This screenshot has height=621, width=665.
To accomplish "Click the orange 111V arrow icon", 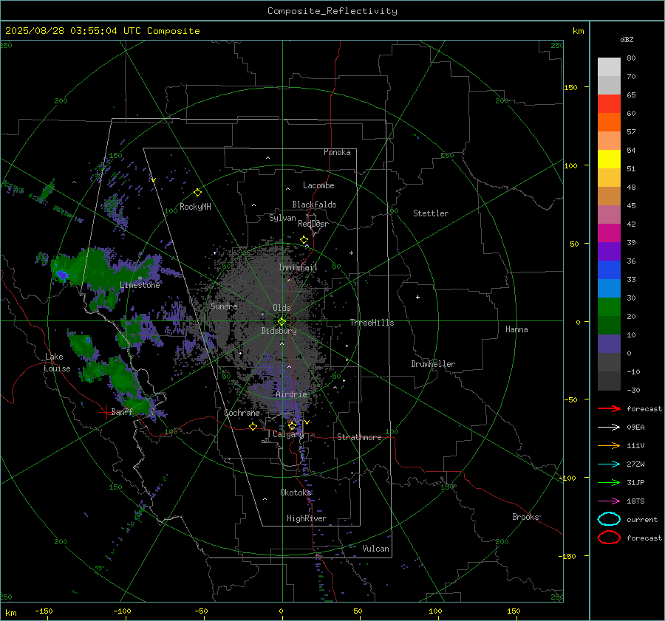I will point(609,445).
